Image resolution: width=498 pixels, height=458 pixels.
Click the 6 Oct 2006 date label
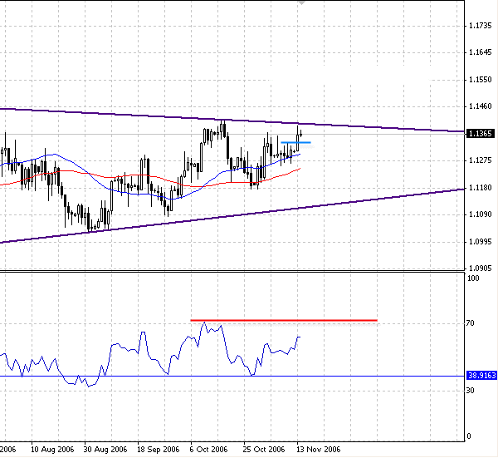pos(208,450)
